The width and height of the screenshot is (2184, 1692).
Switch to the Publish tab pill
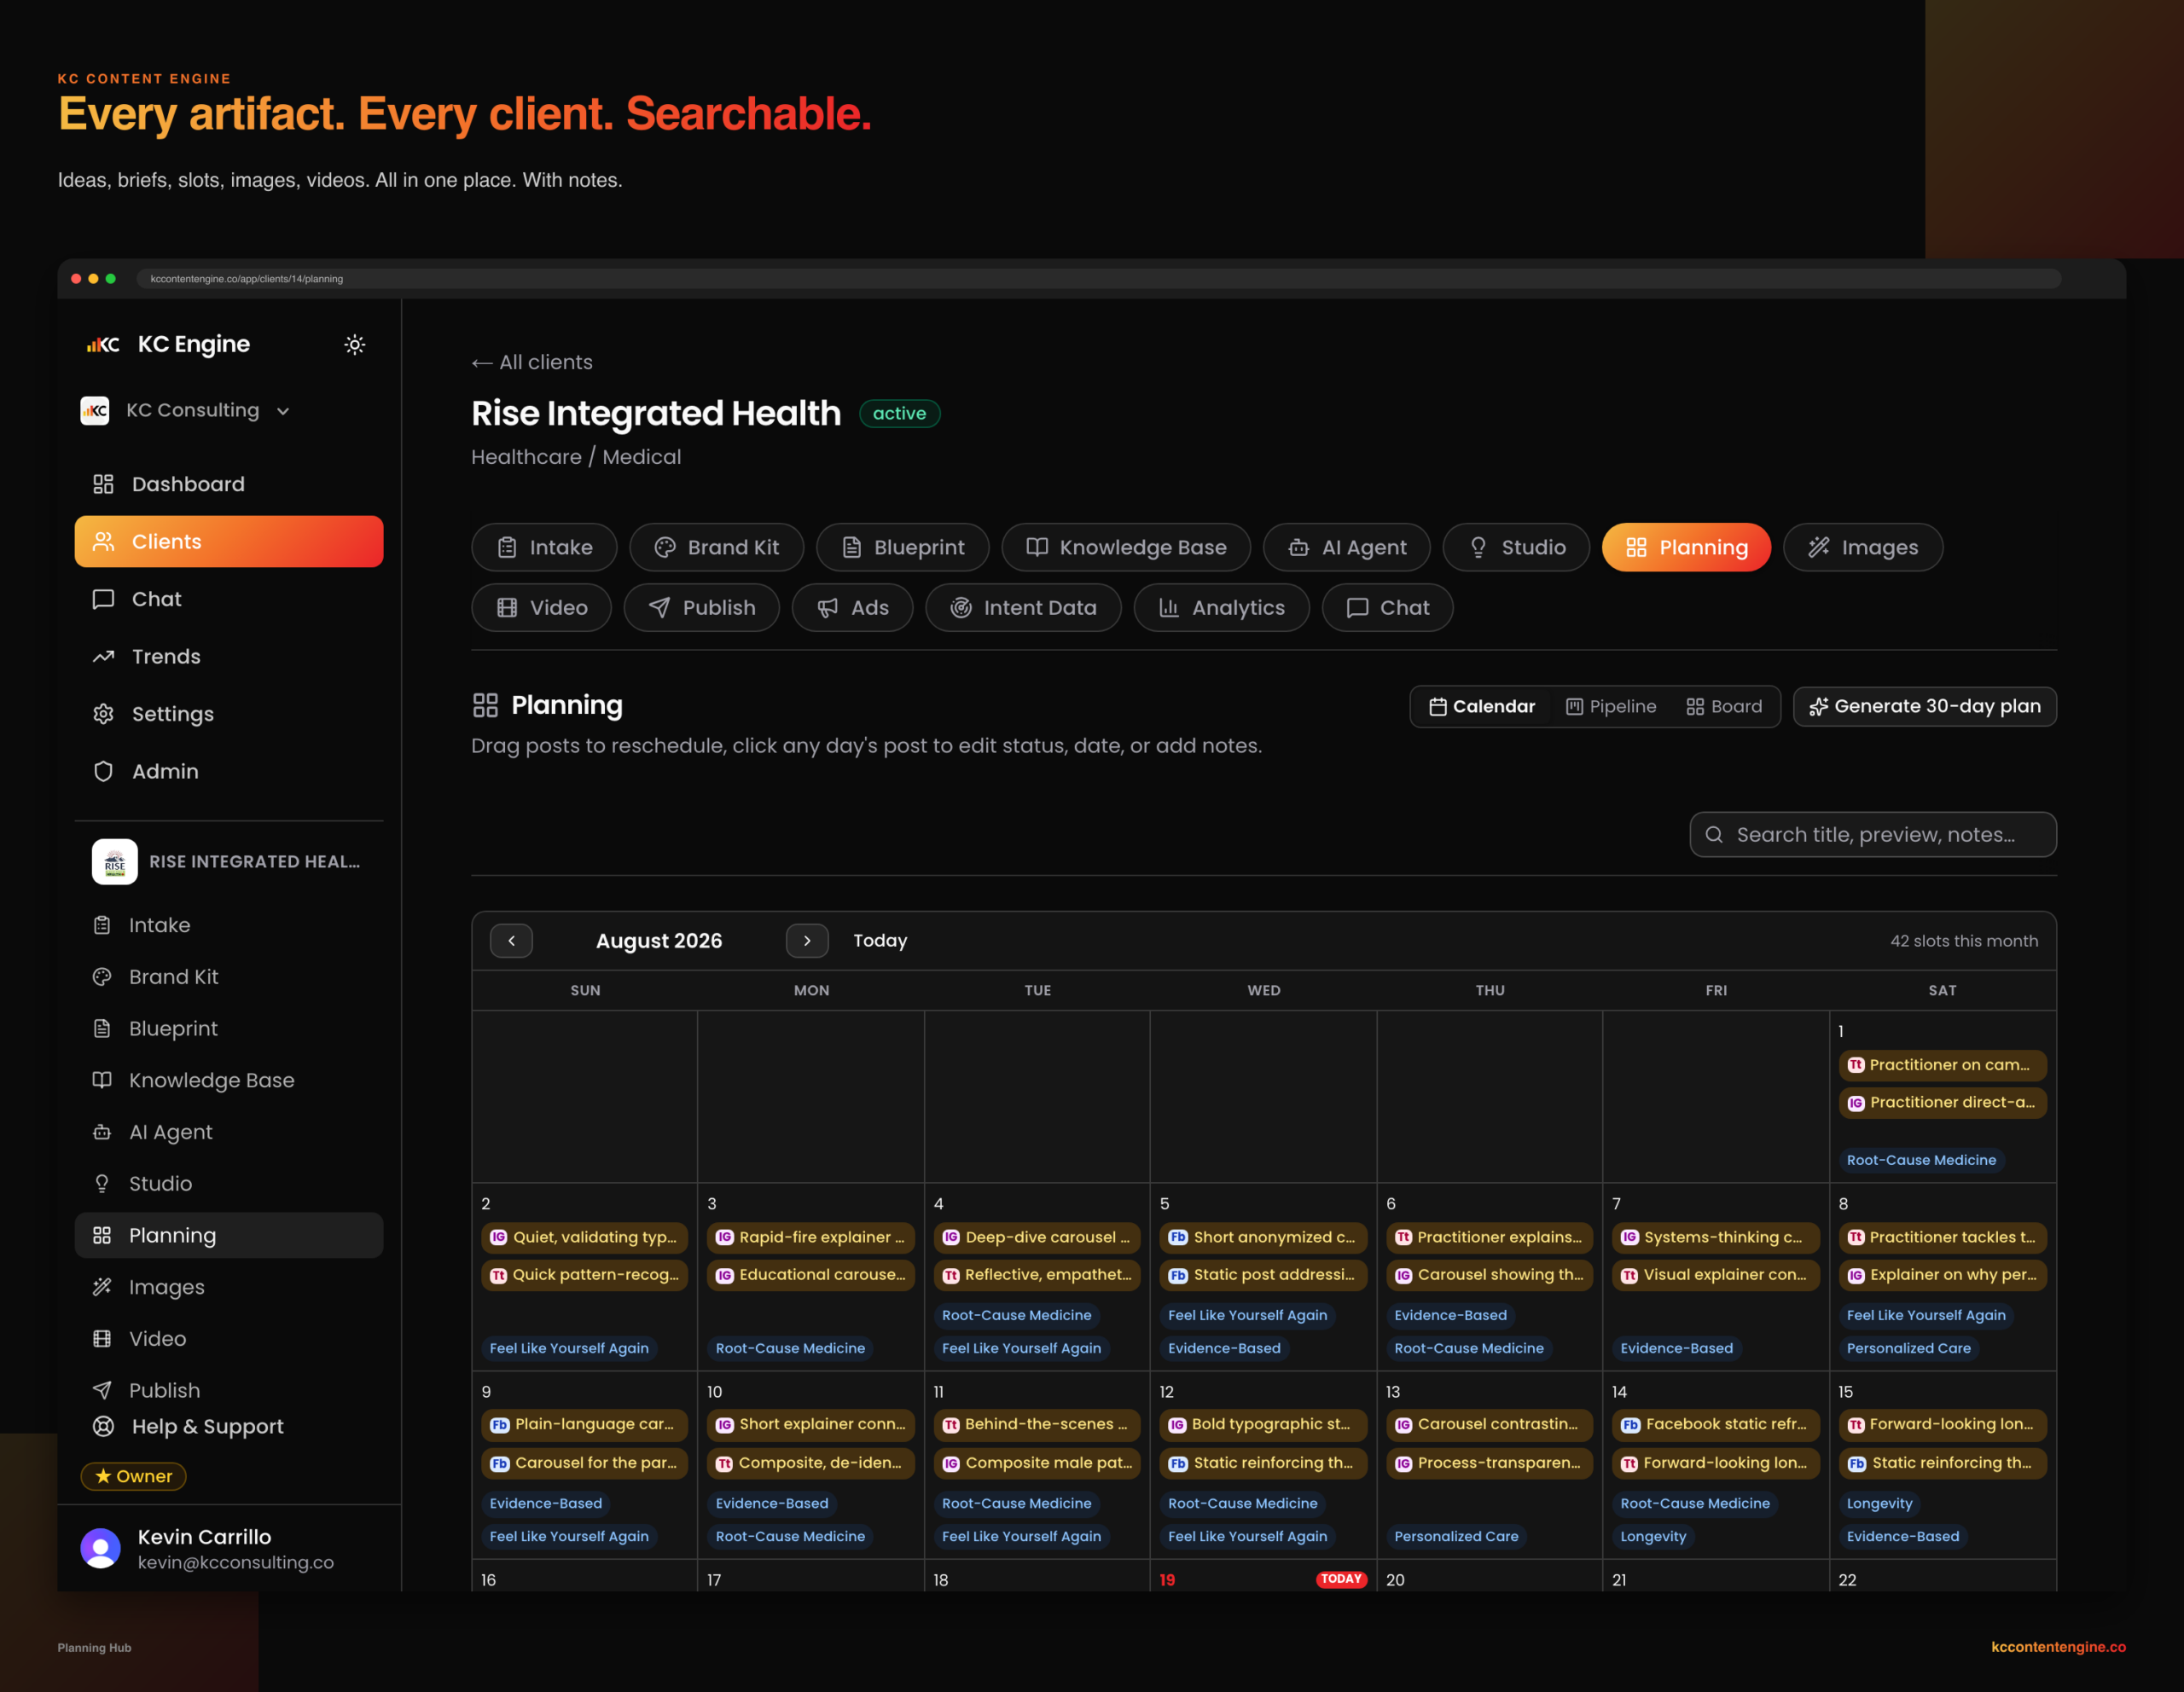pos(702,608)
